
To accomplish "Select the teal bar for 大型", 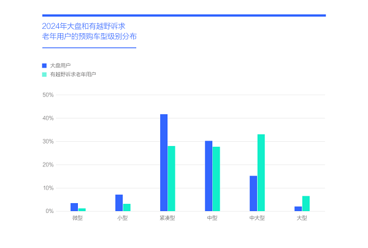I will point(305,204).
